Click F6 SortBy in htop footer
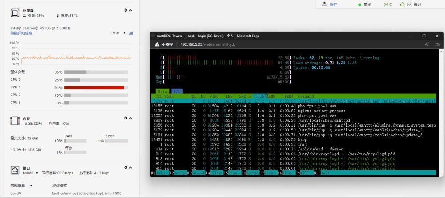This screenshot has width=445, height=198. pos(251,173)
